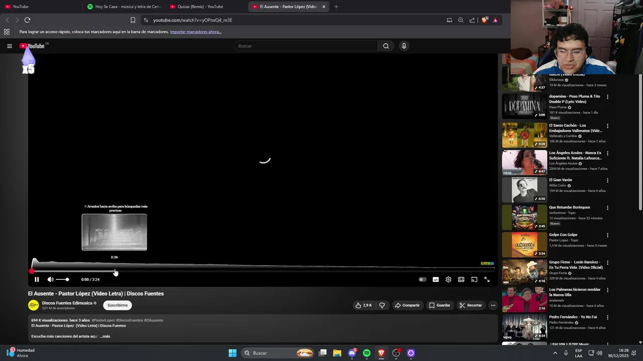Open Spotify from the taskbar
The height and width of the screenshot is (361, 643).
click(367, 353)
